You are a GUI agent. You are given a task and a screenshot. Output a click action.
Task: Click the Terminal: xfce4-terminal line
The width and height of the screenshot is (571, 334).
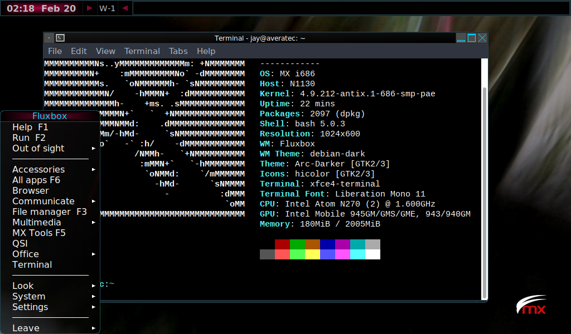[x=320, y=184]
